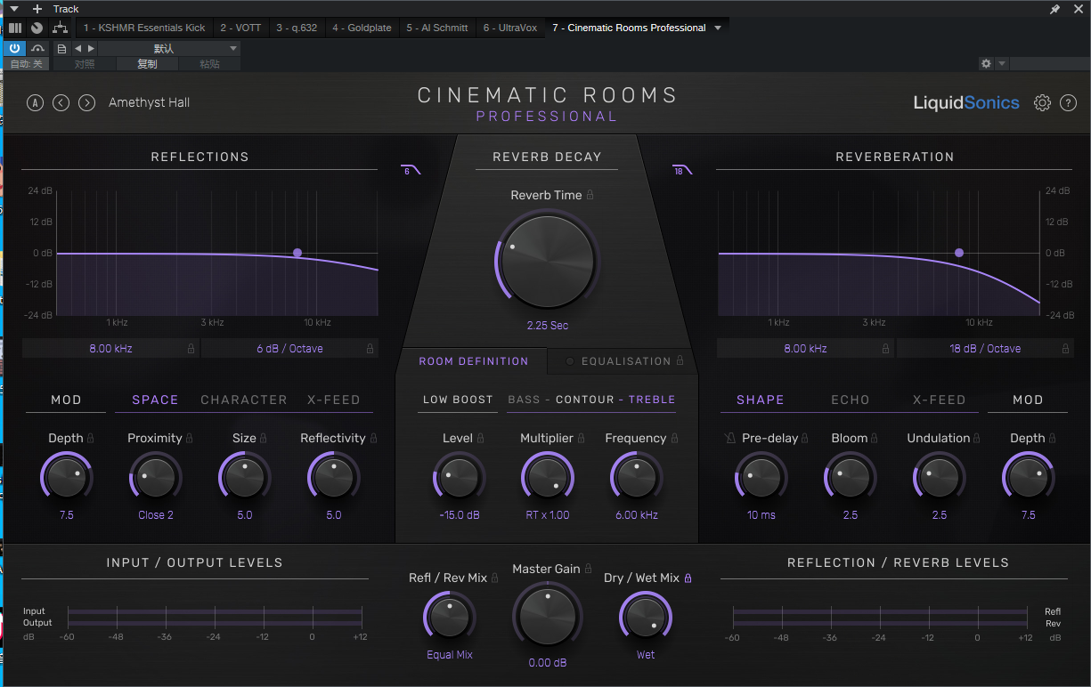Image resolution: width=1091 pixels, height=687 pixels.
Task: Add a new plugin with the plus icon
Action: 37,9
